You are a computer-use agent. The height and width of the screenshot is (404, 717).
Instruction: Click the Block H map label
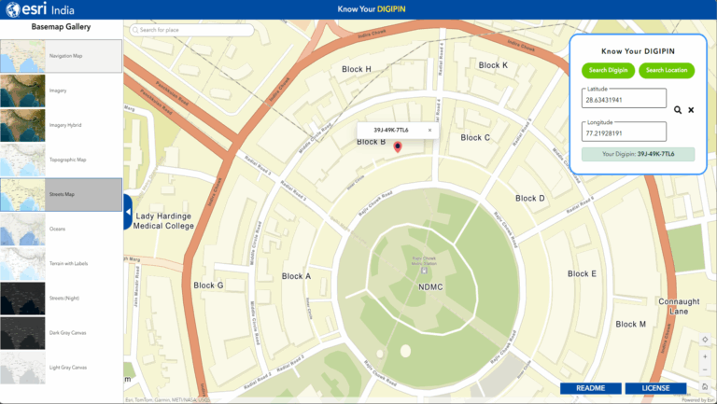point(357,69)
